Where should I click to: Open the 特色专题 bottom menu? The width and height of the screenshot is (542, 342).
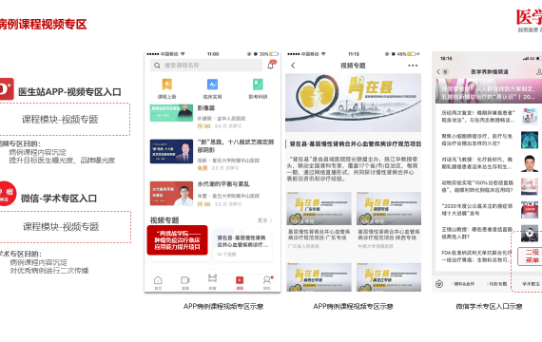(x=497, y=284)
